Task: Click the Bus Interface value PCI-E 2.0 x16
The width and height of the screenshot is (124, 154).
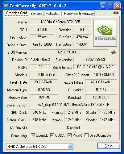Action: tap(95, 67)
